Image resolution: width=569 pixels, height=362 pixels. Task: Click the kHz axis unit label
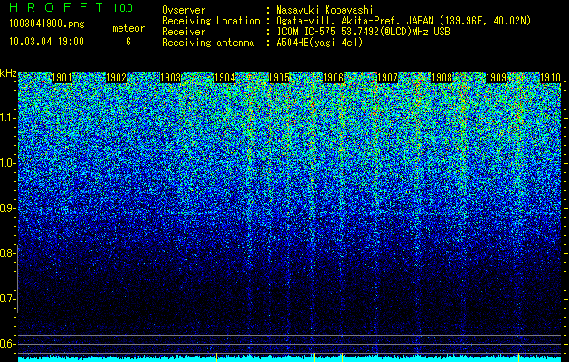pyautogui.click(x=8, y=73)
